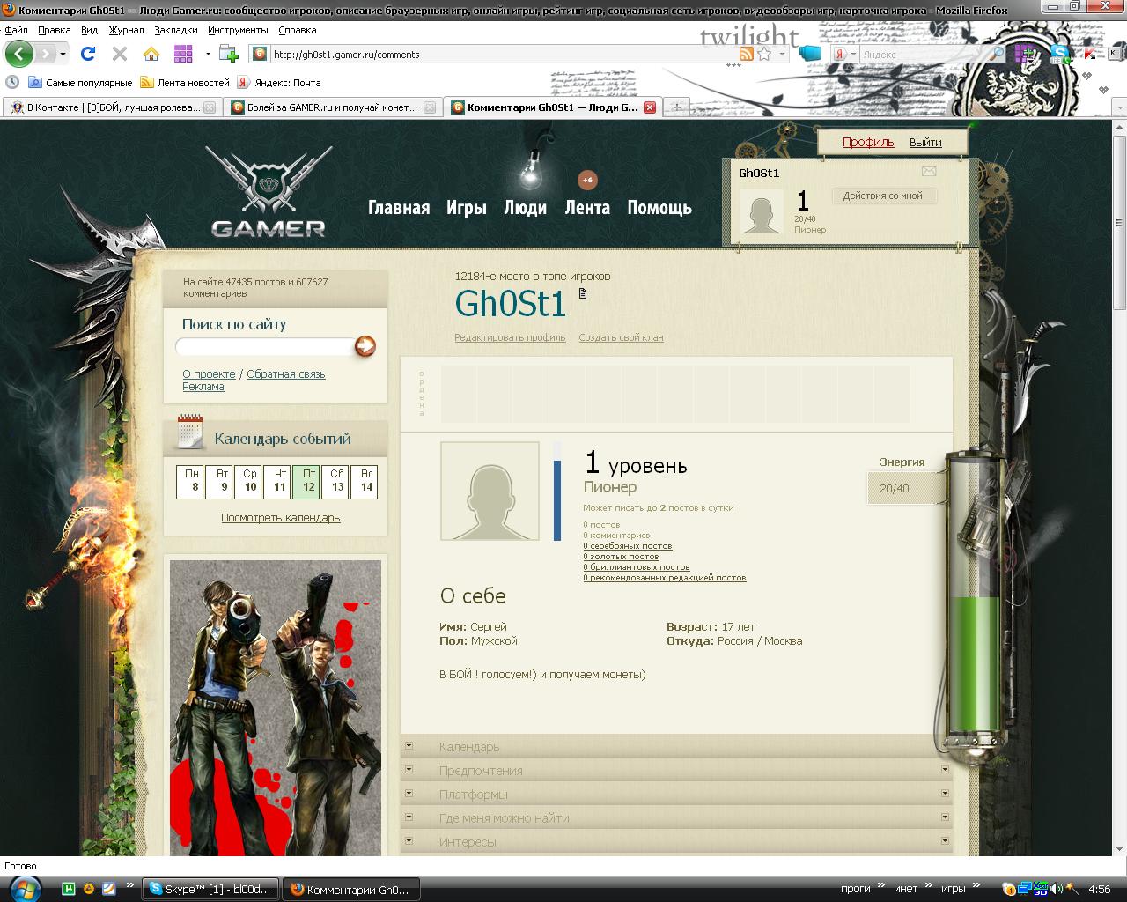Open the purple speed dial grid icon
Image resolution: width=1127 pixels, height=902 pixels.
(183, 54)
